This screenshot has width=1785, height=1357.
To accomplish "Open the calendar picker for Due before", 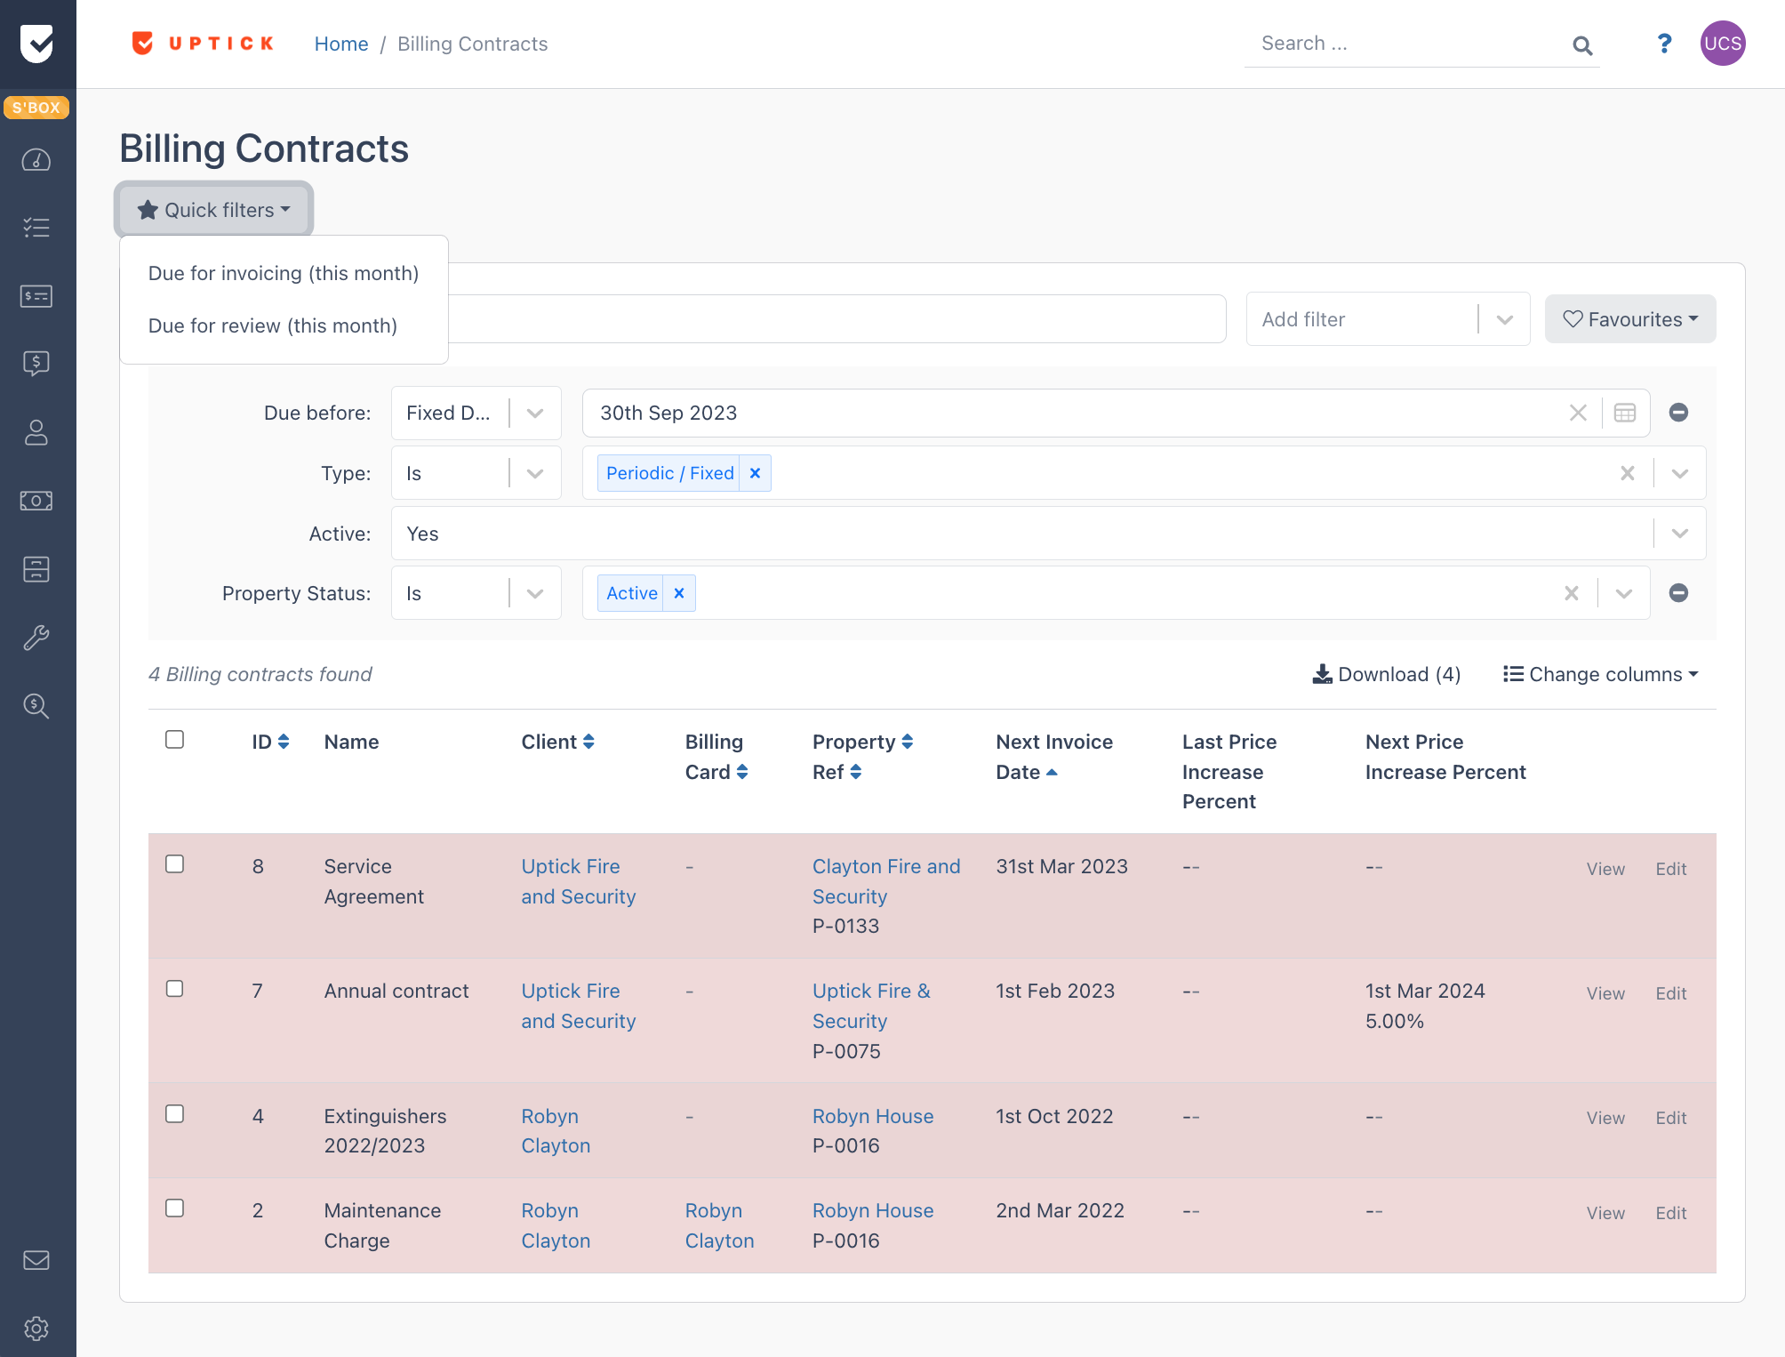I will coord(1625,413).
